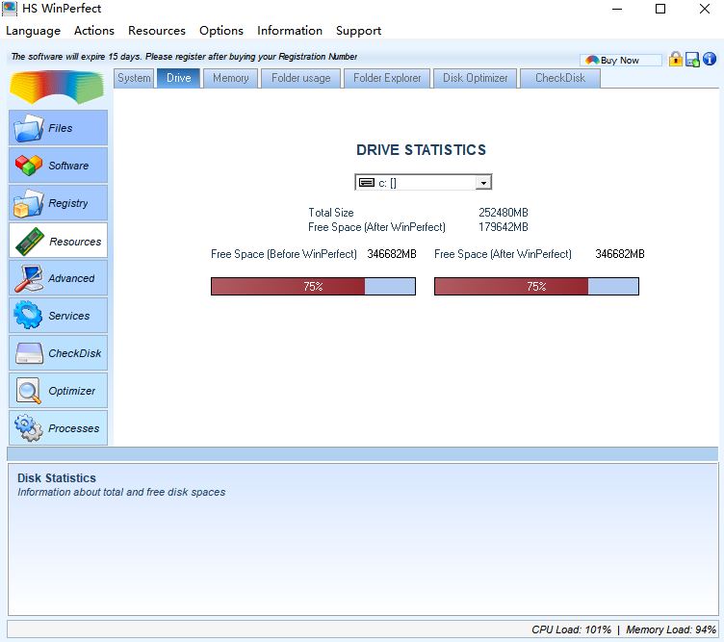The height and width of the screenshot is (642, 724).
Task: Click the software expiry notice text
Action: [x=184, y=57]
